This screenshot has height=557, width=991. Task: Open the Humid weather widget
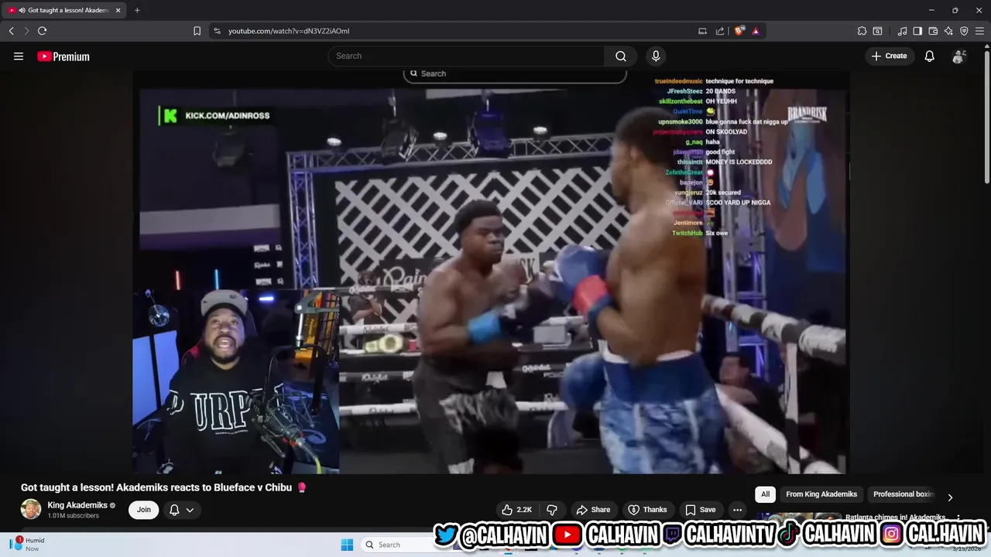[x=28, y=544]
